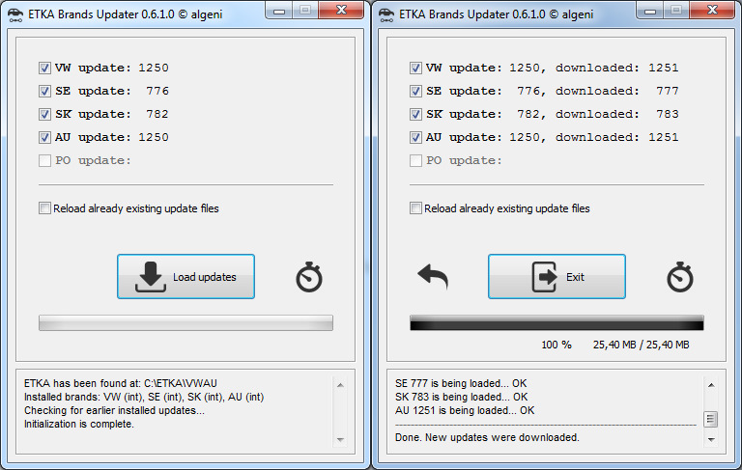Click the scrollbar thumb in right log panel

[x=711, y=419]
